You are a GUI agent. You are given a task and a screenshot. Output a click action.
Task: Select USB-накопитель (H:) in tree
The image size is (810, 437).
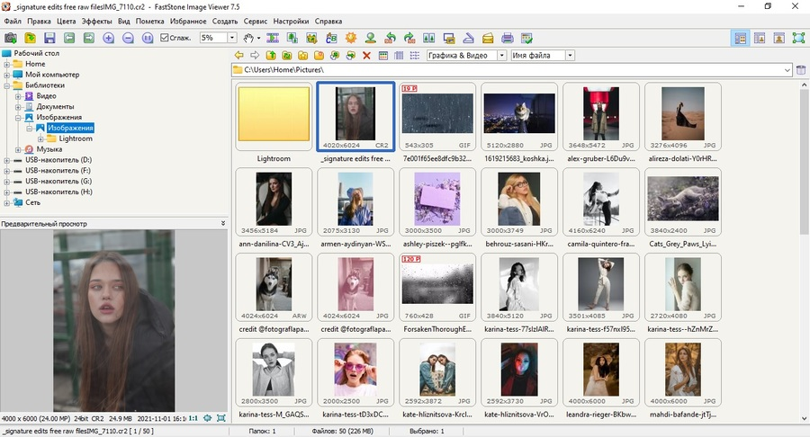click(x=58, y=192)
